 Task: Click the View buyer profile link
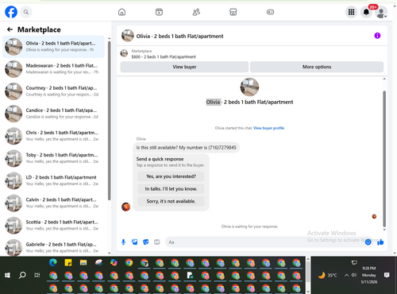268,128
